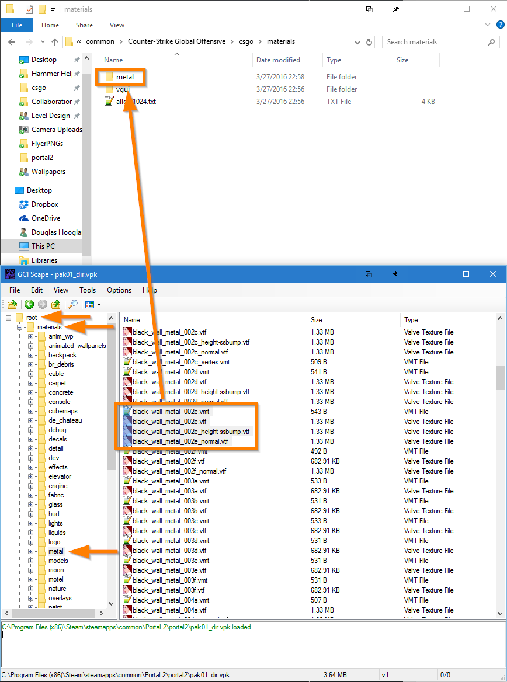507x682 pixels.
Task: Select the Dropbox icon in navigation pane
Action: (24, 204)
